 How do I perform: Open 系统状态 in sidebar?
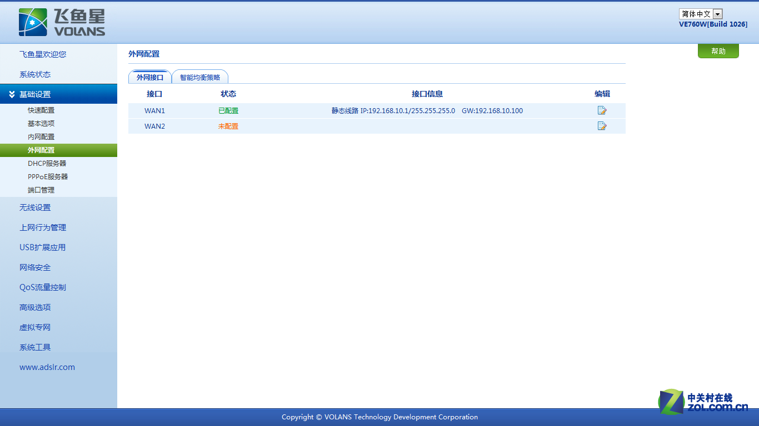click(x=35, y=74)
